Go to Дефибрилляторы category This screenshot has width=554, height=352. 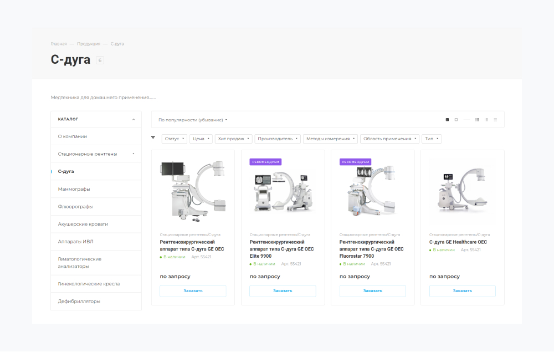point(79,302)
